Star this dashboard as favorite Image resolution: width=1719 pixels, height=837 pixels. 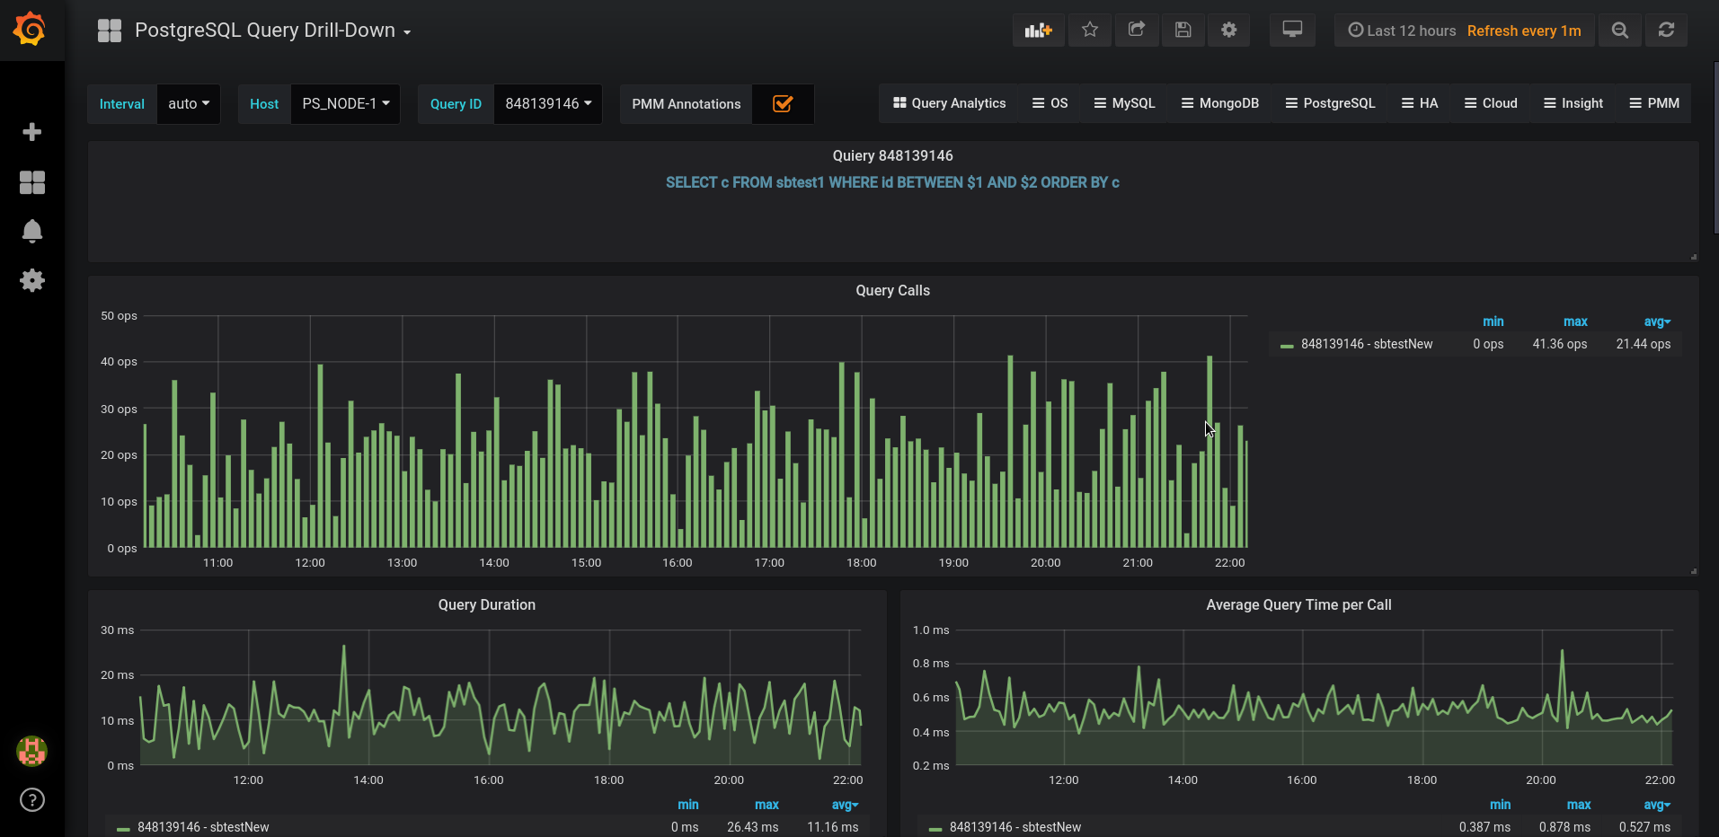(x=1089, y=31)
